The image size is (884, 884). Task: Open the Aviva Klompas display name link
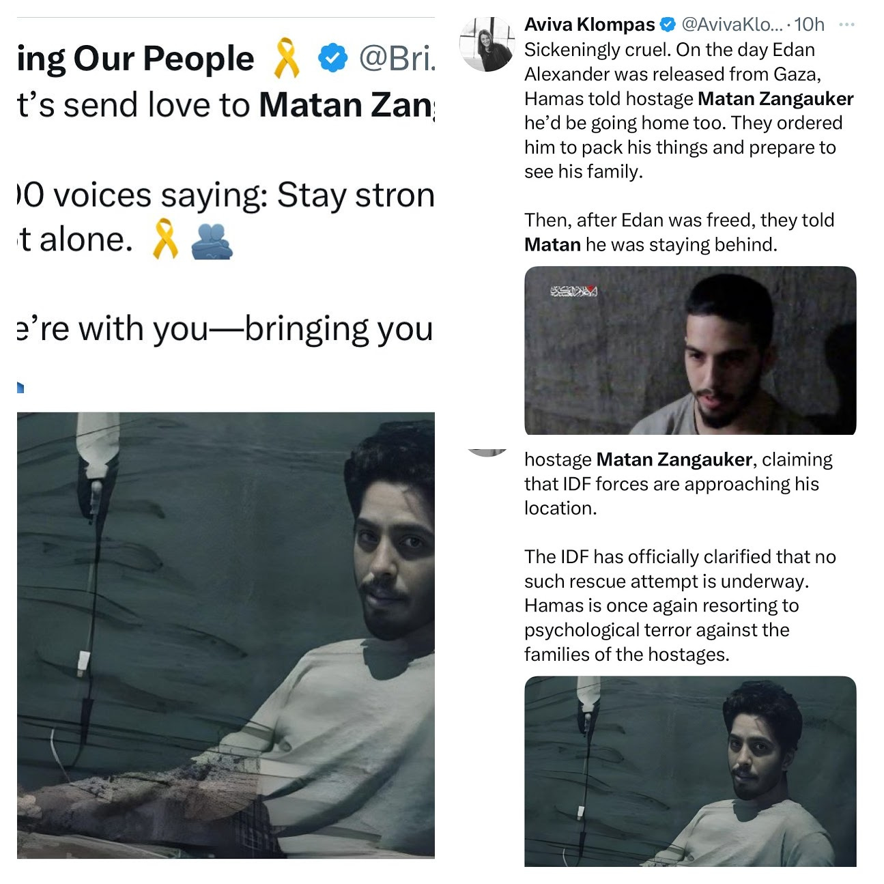tap(589, 25)
